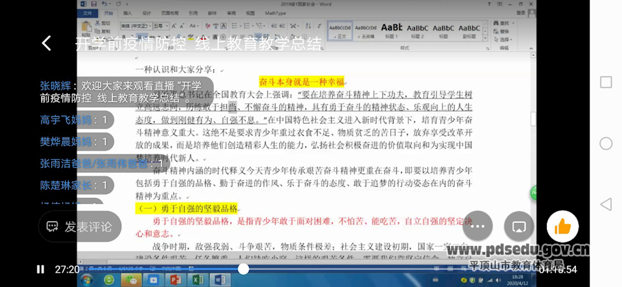Pause the live stream playback
622x287 pixels.
tap(40, 270)
